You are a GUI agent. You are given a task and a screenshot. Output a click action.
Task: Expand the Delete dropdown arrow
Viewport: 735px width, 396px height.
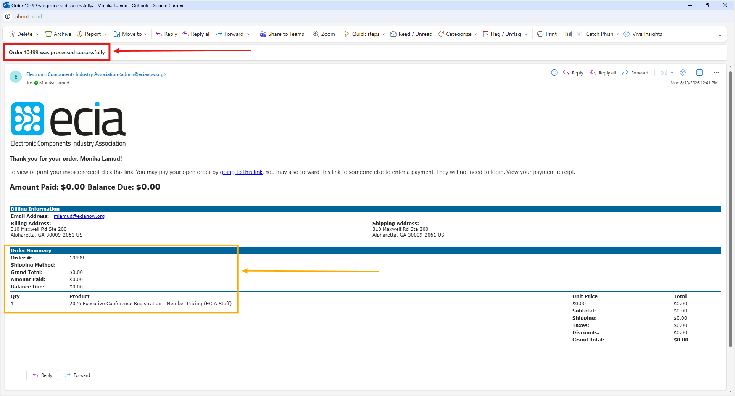click(x=38, y=34)
